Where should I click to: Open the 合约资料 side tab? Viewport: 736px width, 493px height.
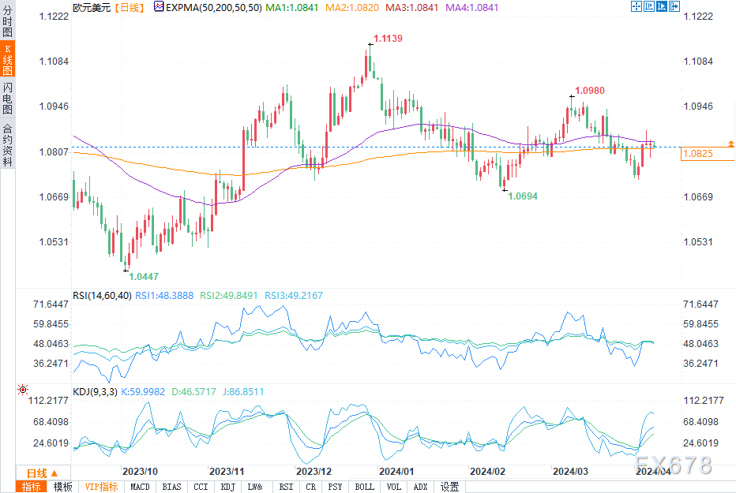tap(8, 145)
